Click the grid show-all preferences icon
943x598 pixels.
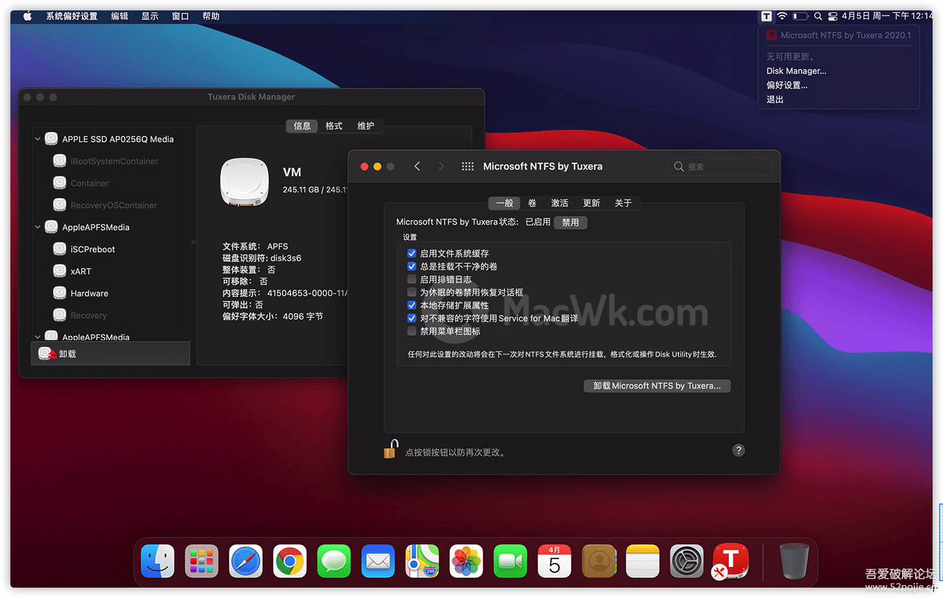click(467, 167)
